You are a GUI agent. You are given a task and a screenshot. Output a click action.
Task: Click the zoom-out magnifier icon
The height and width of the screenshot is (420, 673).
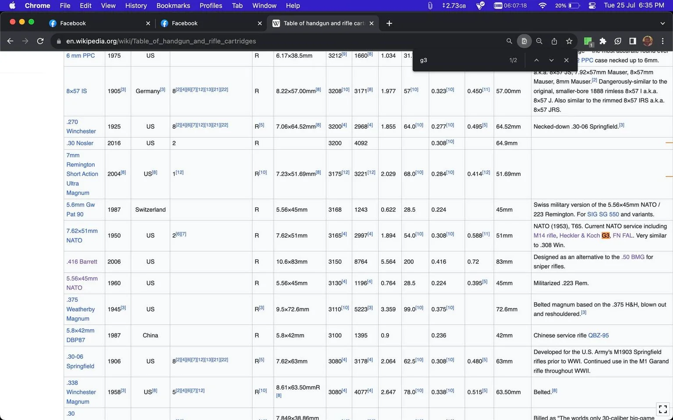pos(539,41)
